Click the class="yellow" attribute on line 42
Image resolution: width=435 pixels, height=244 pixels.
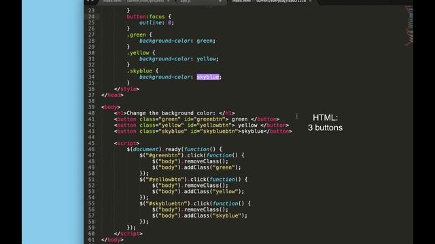coord(162,125)
